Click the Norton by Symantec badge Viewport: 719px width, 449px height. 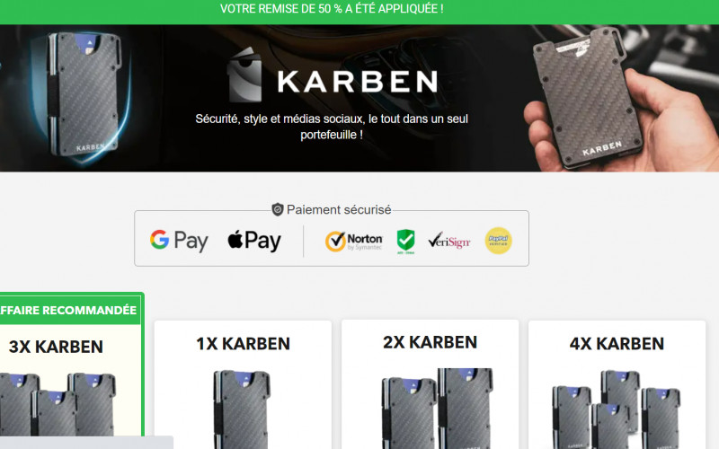tap(353, 241)
